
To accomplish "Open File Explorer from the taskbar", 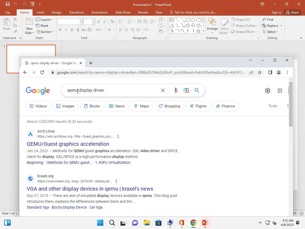I will [x=147, y=223].
